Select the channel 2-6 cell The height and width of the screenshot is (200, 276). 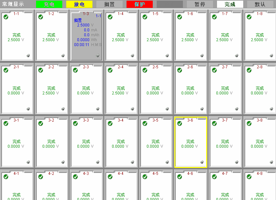pos(190,88)
